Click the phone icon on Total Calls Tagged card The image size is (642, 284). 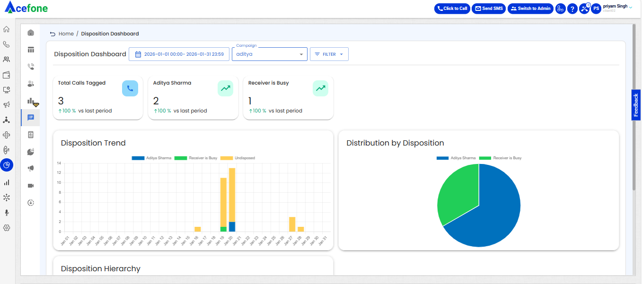click(130, 88)
